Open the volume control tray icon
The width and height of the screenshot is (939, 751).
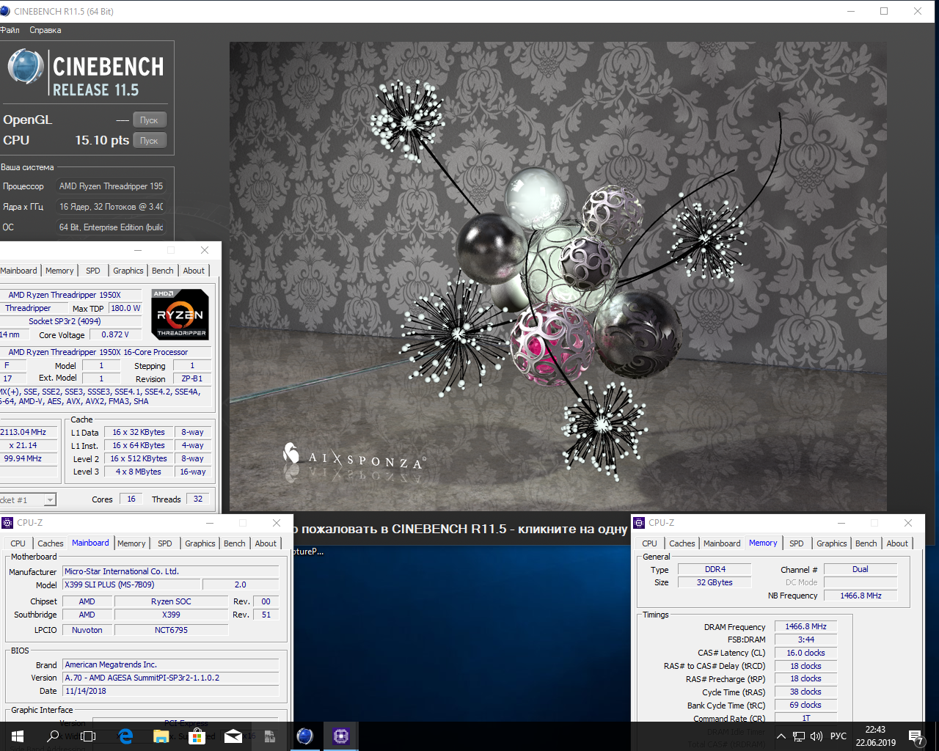tap(816, 736)
